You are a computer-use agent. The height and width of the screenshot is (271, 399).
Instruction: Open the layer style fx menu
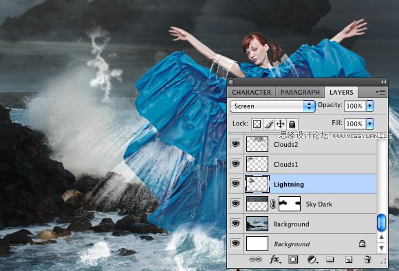[x=274, y=259]
